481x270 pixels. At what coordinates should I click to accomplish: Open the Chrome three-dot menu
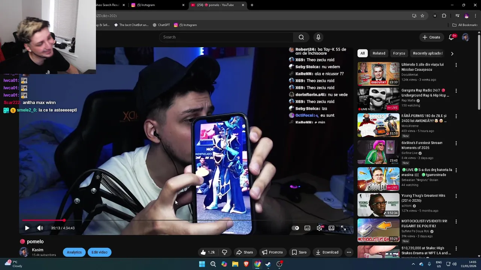[x=476, y=16]
